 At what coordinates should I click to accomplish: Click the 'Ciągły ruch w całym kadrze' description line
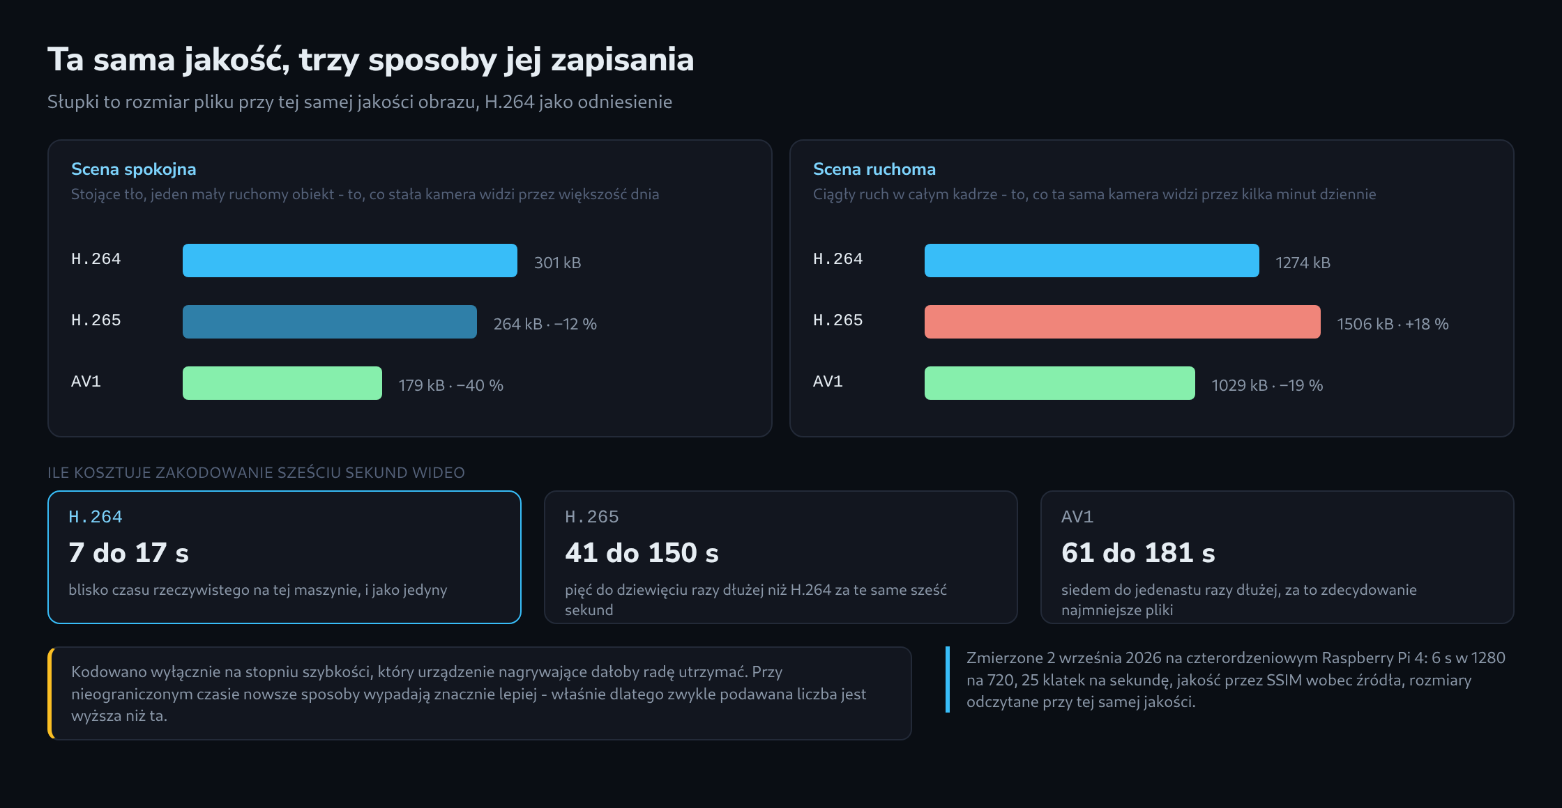1095,194
